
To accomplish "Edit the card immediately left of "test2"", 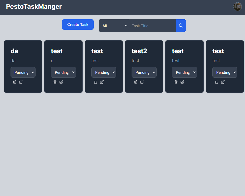I will tap(102, 82).
